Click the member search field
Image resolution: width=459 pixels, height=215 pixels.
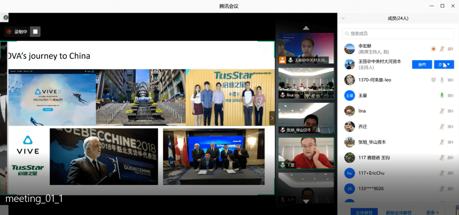click(398, 33)
